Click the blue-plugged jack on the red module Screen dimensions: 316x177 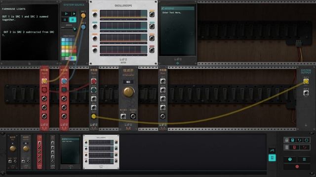[64, 81]
